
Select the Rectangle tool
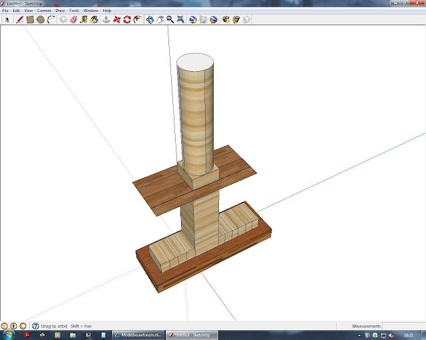coord(30,19)
